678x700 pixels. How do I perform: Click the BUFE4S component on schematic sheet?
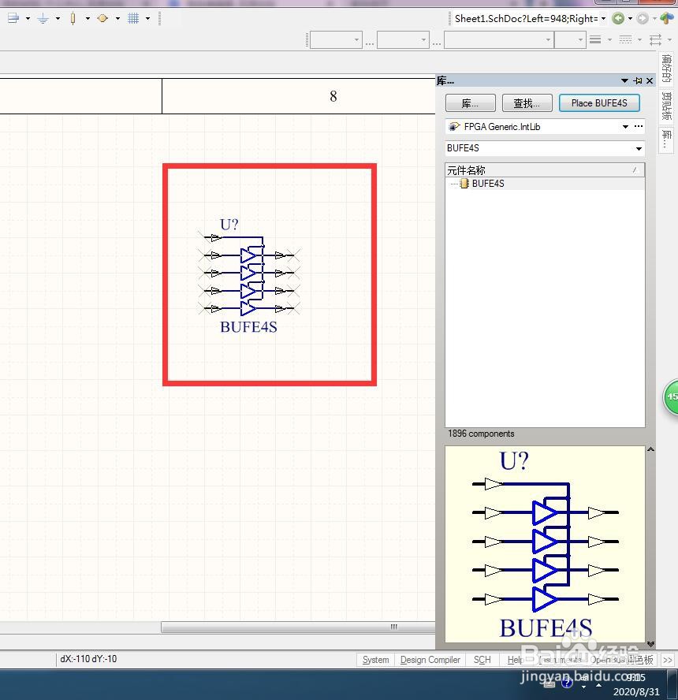(x=248, y=274)
